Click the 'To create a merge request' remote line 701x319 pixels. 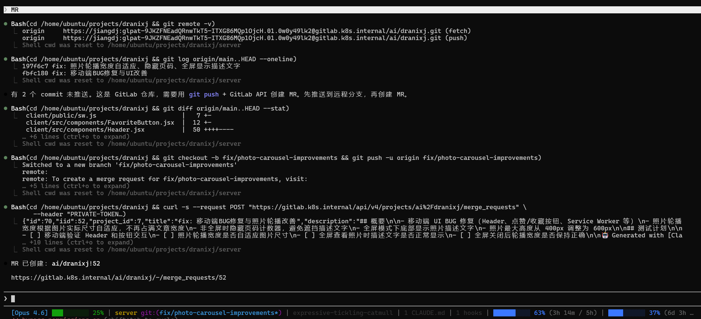click(x=165, y=179)
